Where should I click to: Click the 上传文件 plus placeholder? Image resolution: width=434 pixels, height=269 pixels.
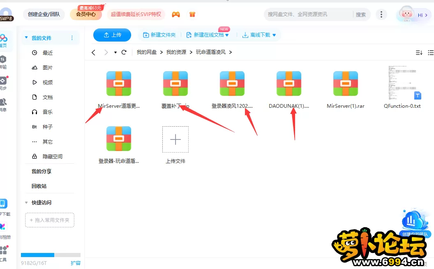pyautogui.click(x=175, y=139)
